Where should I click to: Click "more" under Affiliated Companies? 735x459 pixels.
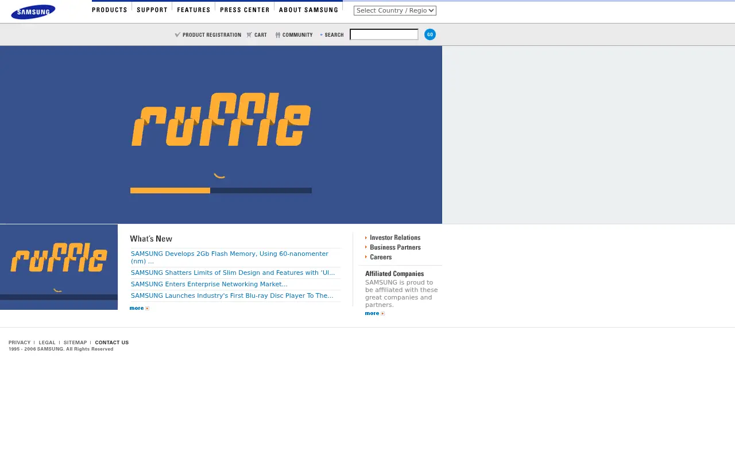click(374, 313)
